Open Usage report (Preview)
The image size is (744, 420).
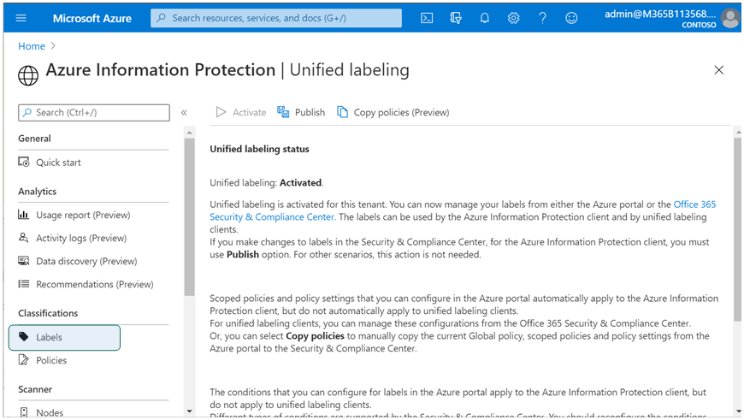(83, 215)
